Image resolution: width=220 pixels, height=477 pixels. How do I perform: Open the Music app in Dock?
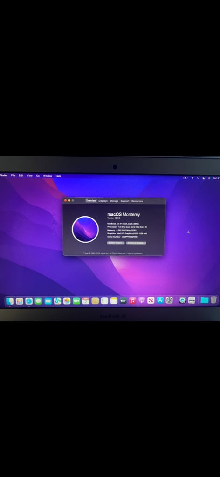132,300
